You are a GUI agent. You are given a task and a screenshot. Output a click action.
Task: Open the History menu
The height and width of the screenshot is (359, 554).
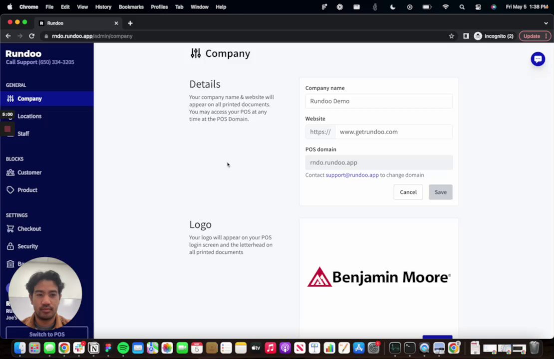(x=103, y=6)
